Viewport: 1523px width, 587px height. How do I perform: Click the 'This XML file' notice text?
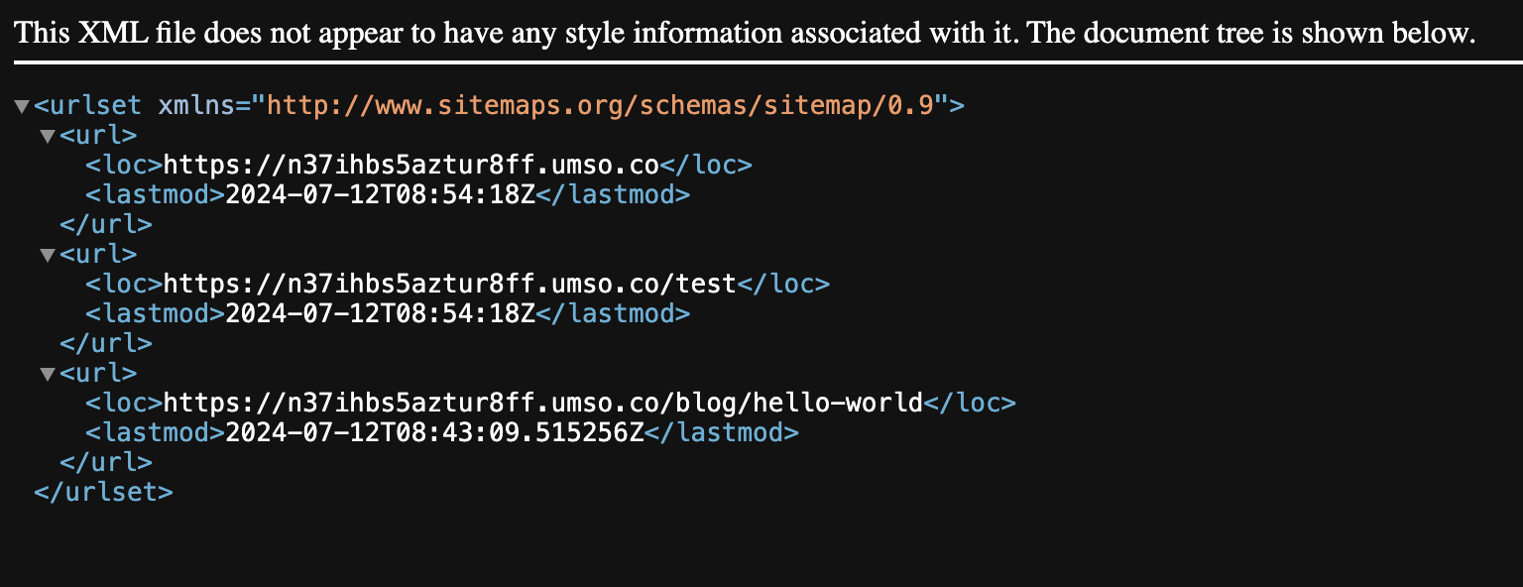coord(746,33)
